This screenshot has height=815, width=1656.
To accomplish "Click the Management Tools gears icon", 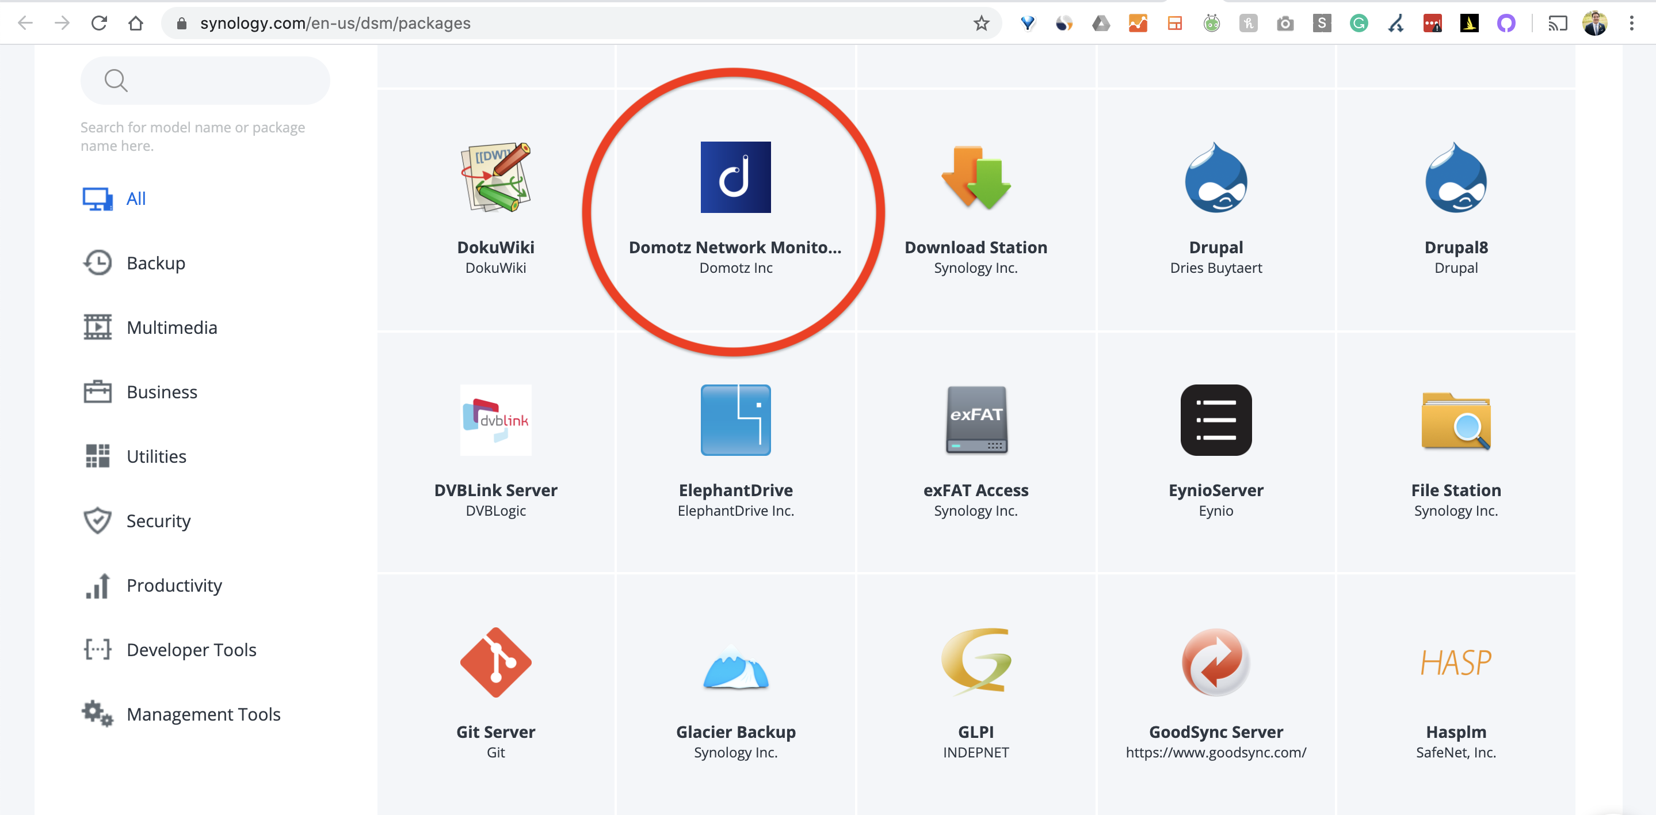I will click(x=98, y=713).
